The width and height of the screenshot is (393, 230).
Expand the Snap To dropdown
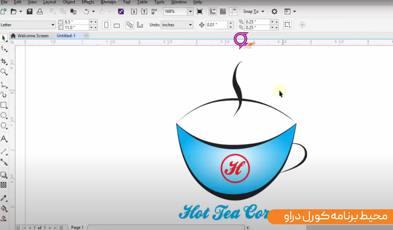click(x=263, y=11)
